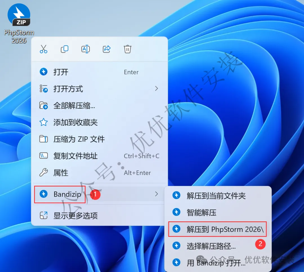
Task: Expand the 打开方式 submenu arrow
Action: point(157,89)
